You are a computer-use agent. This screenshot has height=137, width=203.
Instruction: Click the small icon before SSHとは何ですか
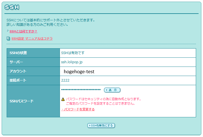coord(7,31)
